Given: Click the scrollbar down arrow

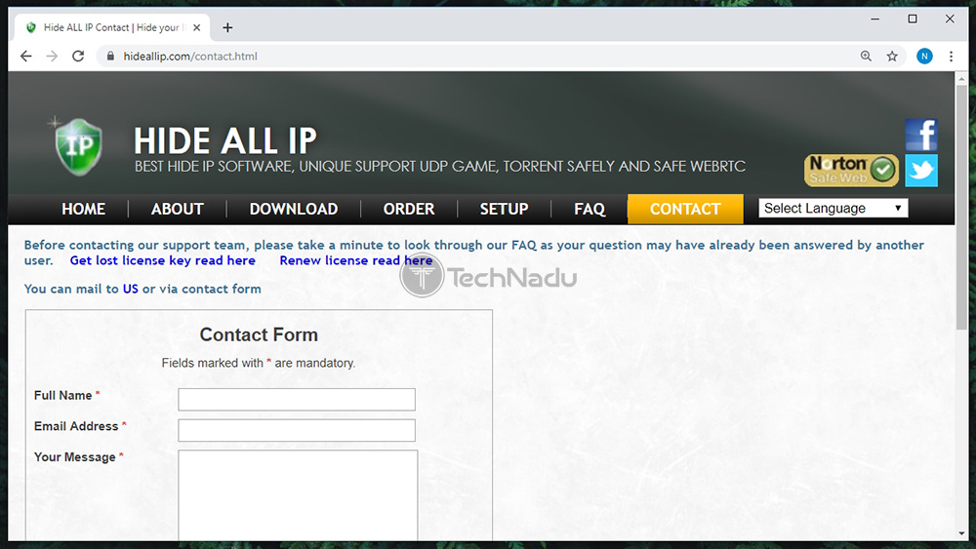Looking at the screenshot, I should point(961,533).
